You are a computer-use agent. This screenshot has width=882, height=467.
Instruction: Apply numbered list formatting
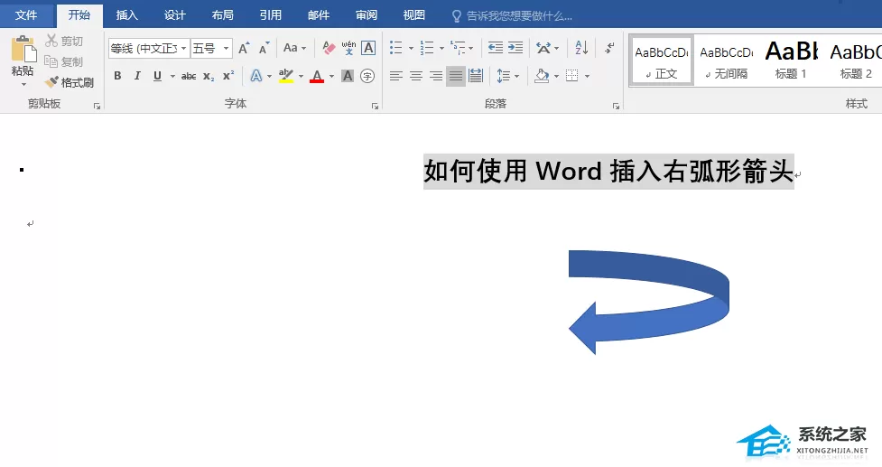tap(427, 48)
